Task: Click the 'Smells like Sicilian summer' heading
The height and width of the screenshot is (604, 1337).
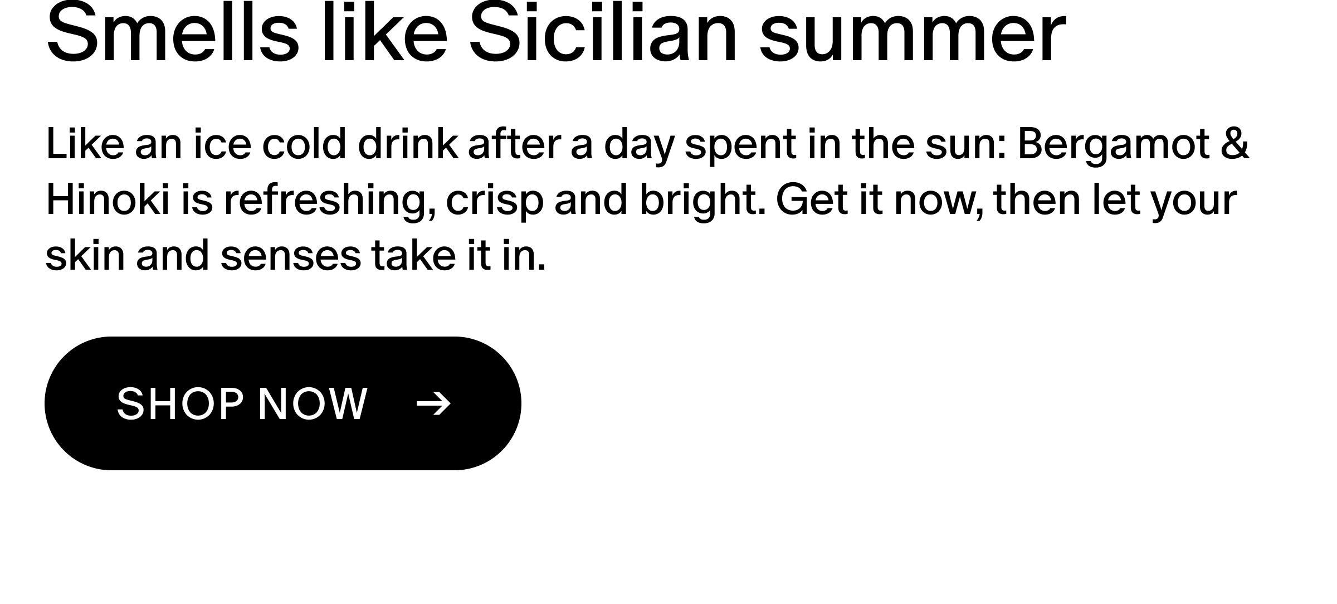Action: click(x=556, y=32)
